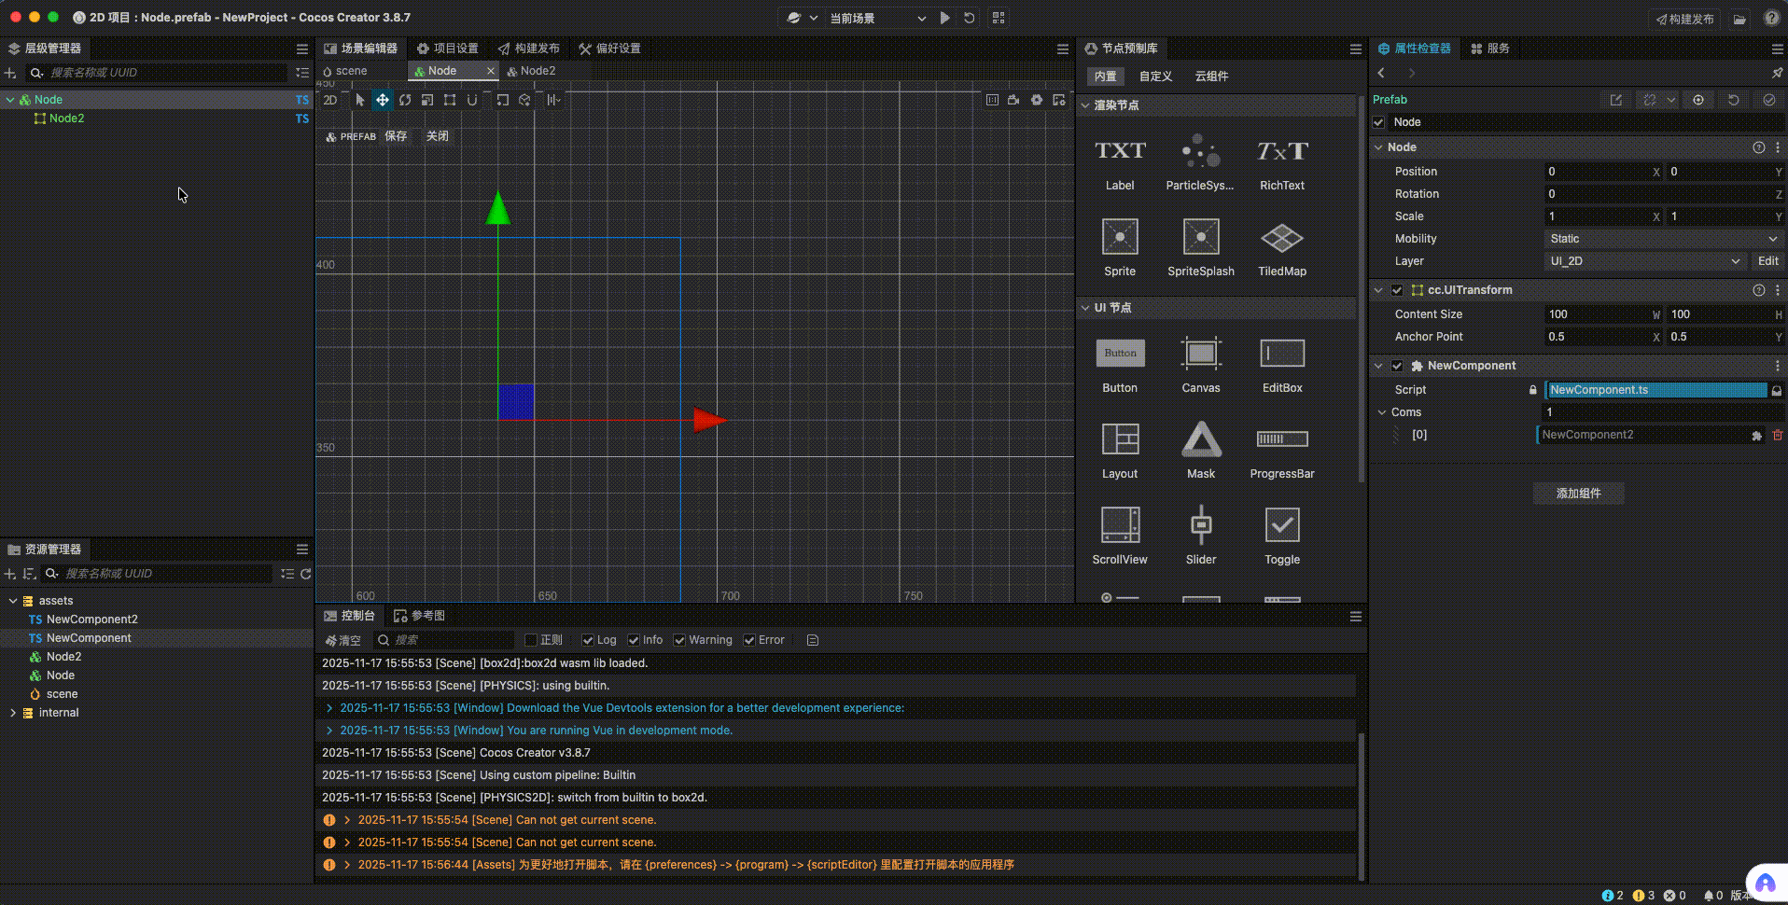
Task: Click the Edit button next to Layer
Action: pos(1767,261)
